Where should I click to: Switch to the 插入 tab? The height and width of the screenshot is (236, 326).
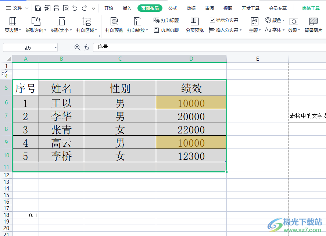[x=127, y=8]
